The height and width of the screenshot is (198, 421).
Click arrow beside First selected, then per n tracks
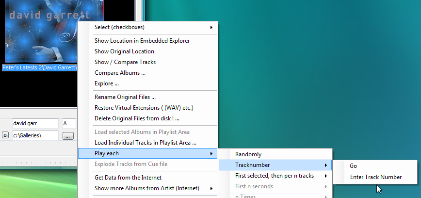[x=326, y=176]
